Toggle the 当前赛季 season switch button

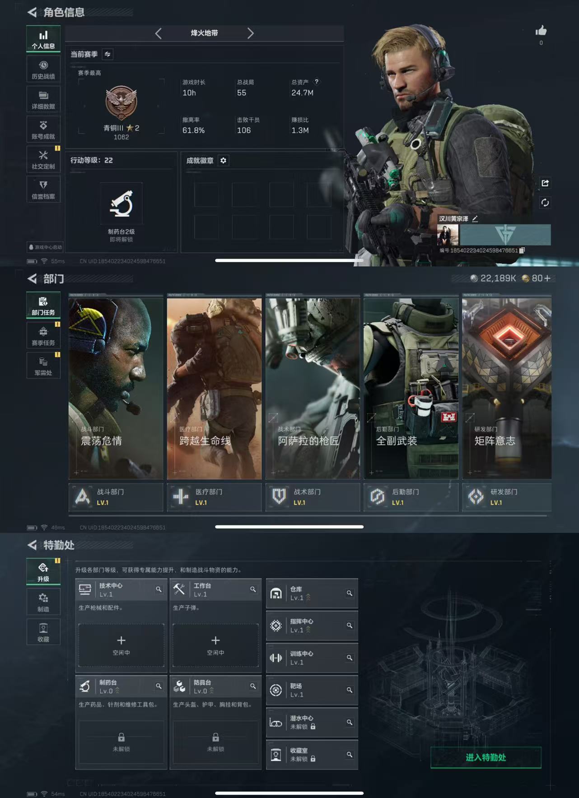tap(107, 54)
